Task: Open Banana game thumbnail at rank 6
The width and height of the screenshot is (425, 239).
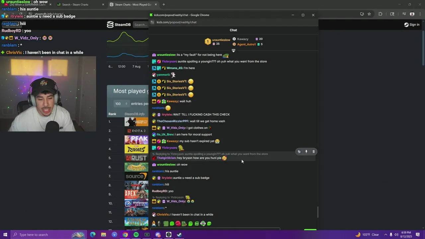Action: [136, 167]
